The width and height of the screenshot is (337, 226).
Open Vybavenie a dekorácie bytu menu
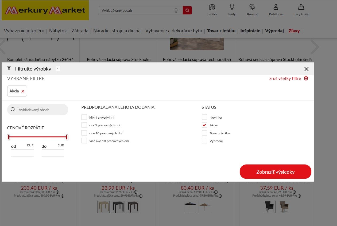(x=174, y=31)
